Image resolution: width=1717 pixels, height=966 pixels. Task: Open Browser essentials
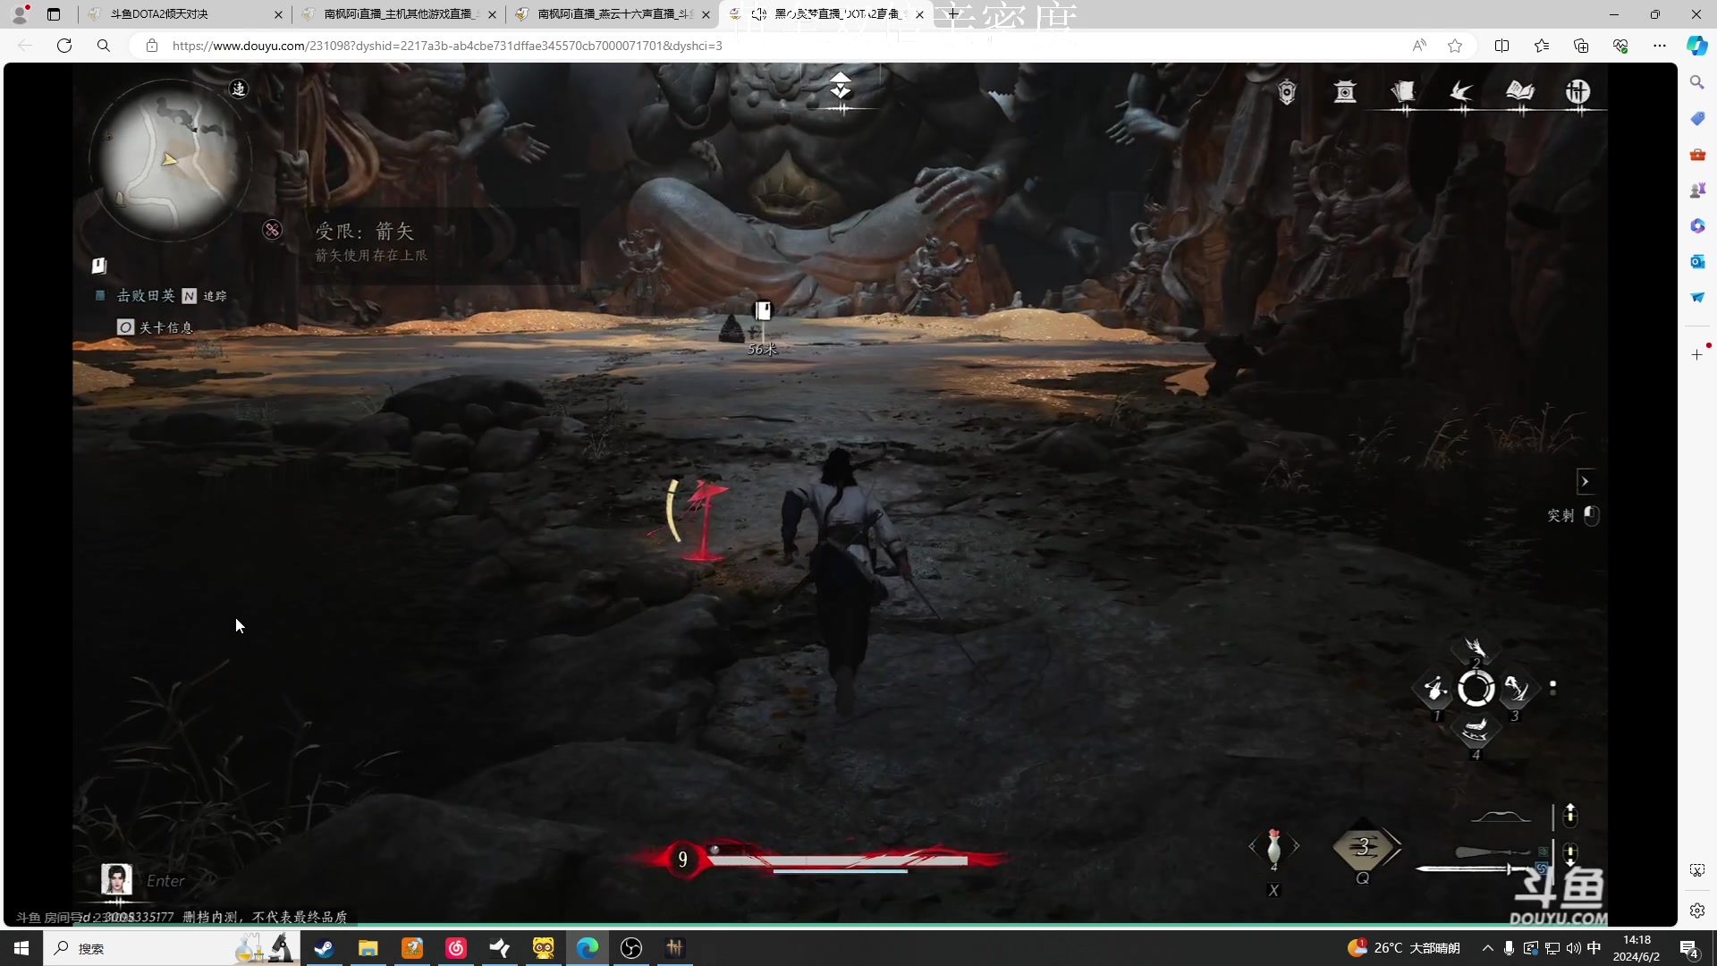1620,46
